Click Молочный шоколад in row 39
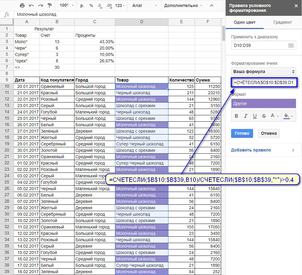The image size is (302, 275). [x=141, y=272]
